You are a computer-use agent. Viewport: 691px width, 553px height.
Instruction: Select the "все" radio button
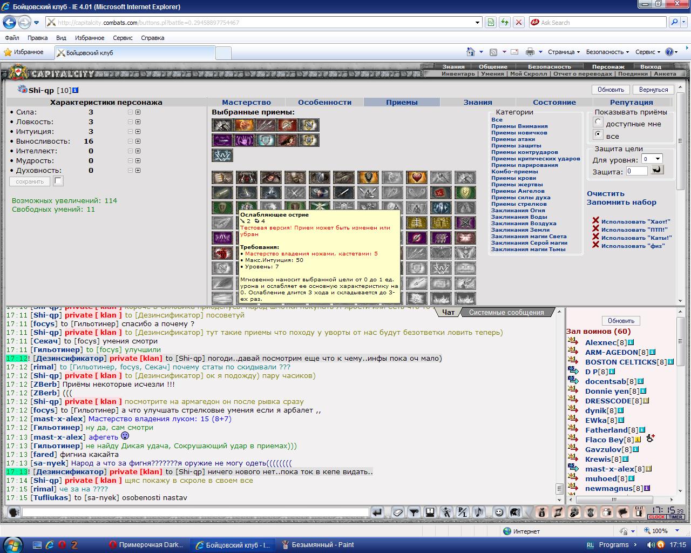(x=598, y=134)
